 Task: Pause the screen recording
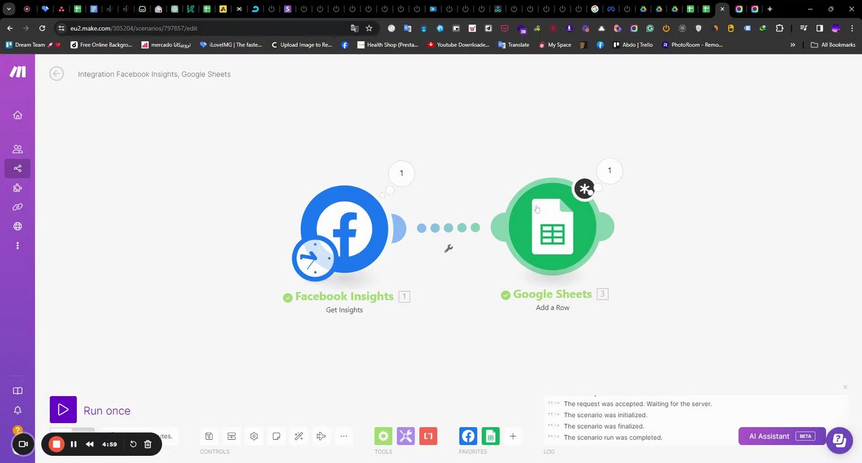(x=73, y=444)
